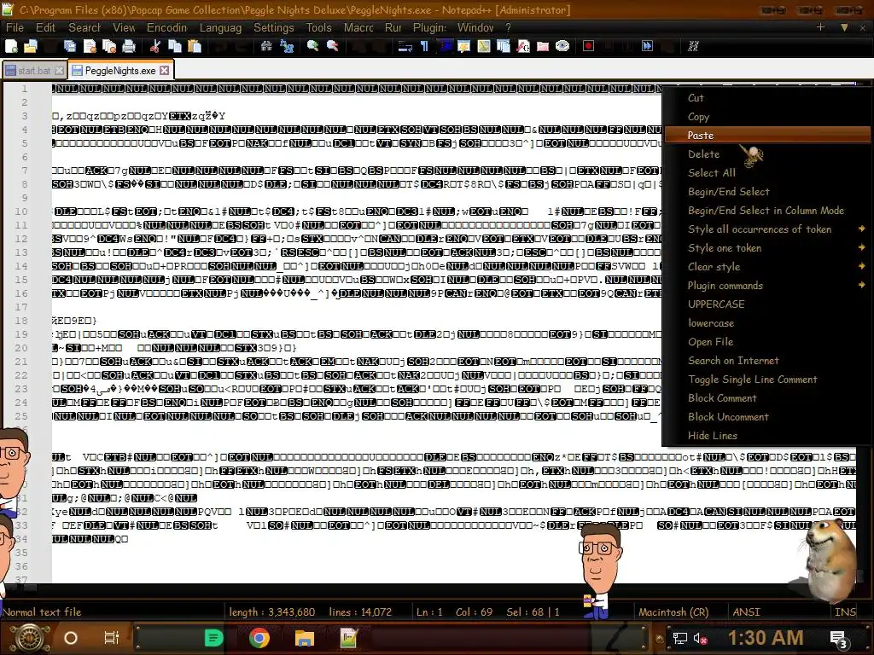This screenshot has height=655, width=874.
Task: Open the File menu
Action: (x=15, y=27)
